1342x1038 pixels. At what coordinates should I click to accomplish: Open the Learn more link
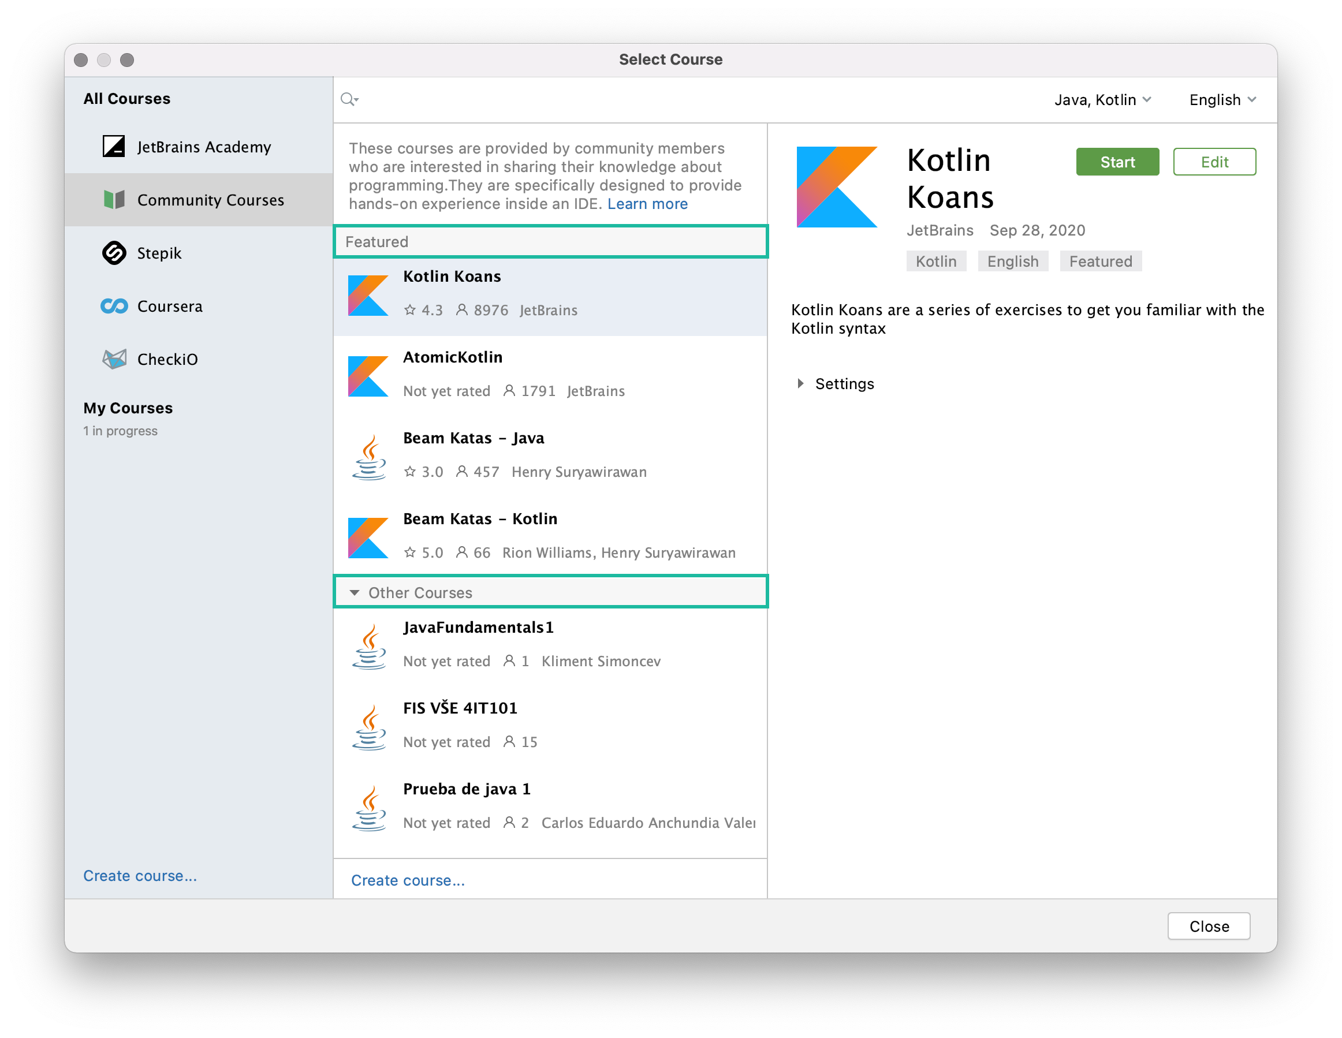648,203
